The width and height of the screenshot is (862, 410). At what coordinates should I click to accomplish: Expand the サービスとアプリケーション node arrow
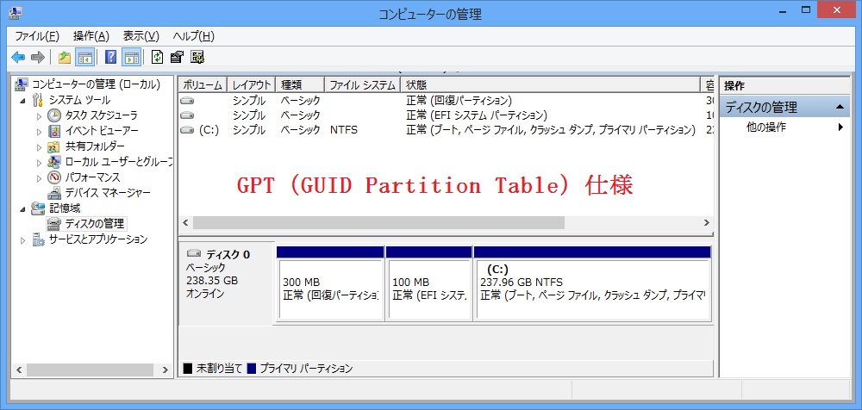pos(23,240)
